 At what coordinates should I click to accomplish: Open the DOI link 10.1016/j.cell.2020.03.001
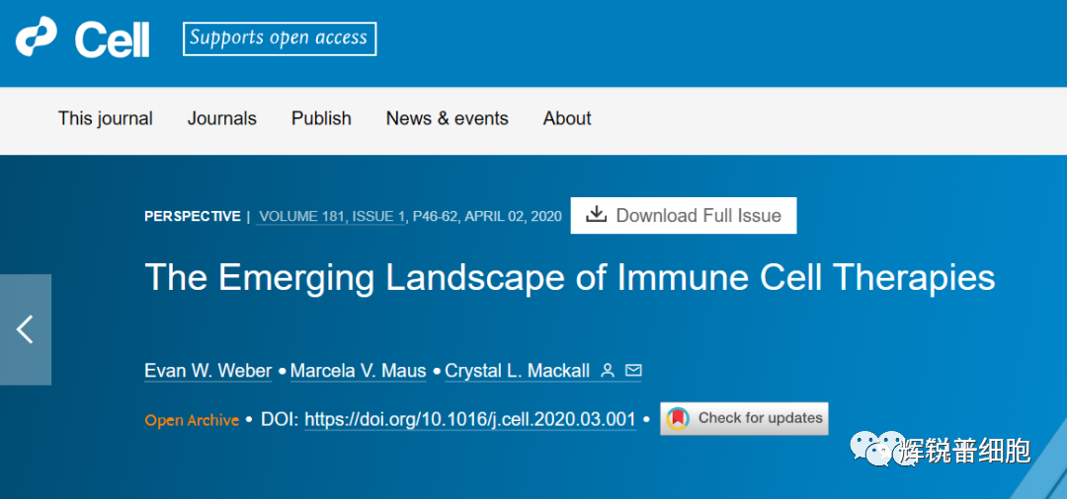coord(470,419)
